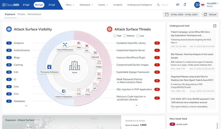Viewport: 221px width, 129px height.
Task: Expand more threats list chevron
Action: pyautogui.click(x=136, y=105)
